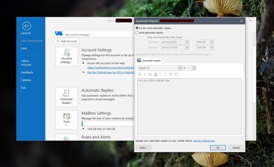Open the End time date dropdown
274x167 pixels.
(x=187, y=47)
